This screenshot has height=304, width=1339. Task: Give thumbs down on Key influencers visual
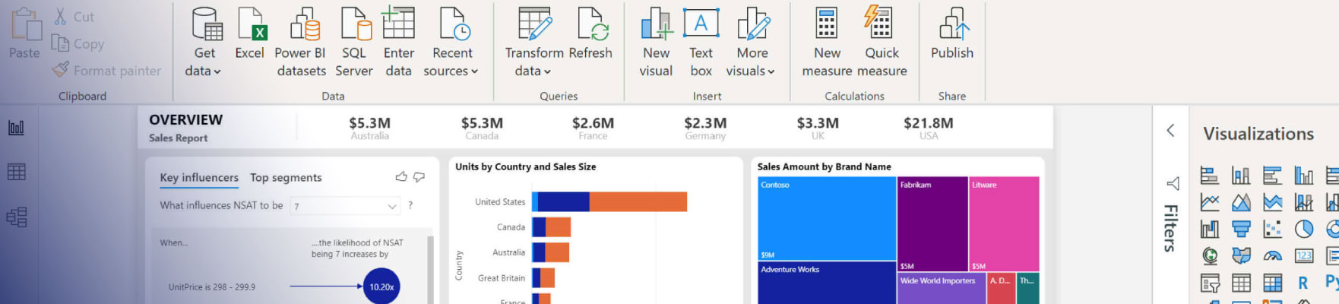pos(419,177)
